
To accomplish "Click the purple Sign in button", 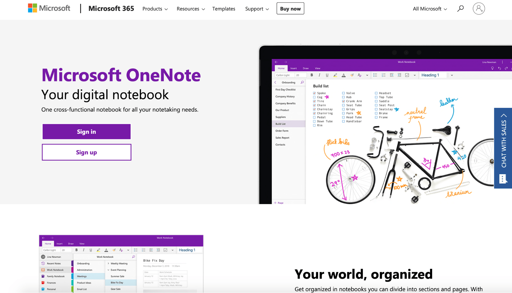I will pyautogui.click(x=87, y=132).
